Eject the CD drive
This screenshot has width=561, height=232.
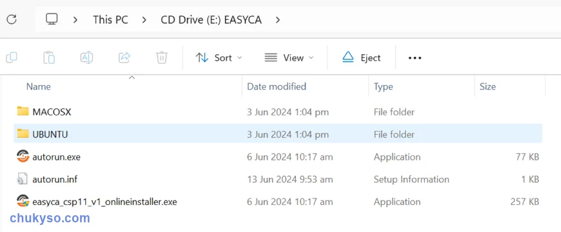pos(361,57)
